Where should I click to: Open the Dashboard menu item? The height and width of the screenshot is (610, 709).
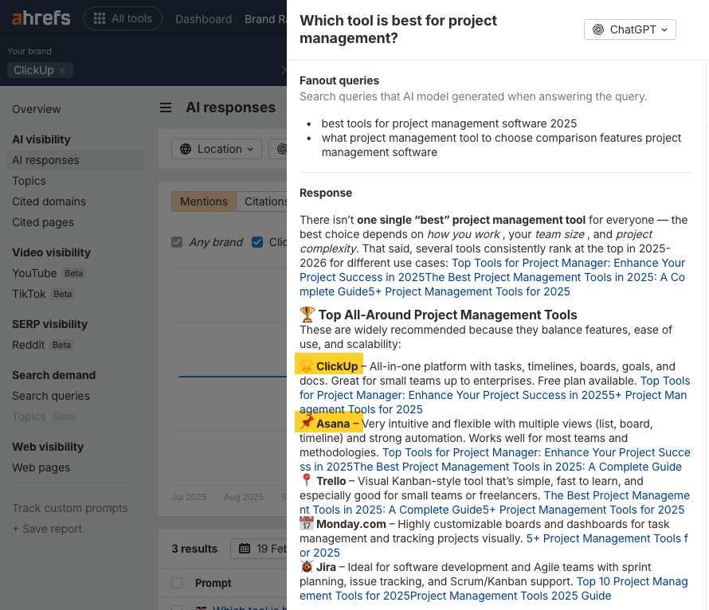point(203,19)
